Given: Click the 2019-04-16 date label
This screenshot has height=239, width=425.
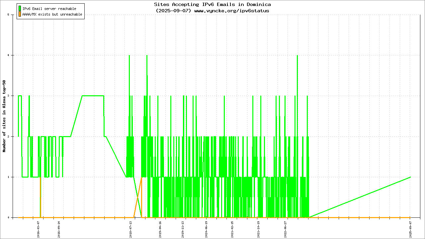Looking at the screenshot, I should pos(160,229).
